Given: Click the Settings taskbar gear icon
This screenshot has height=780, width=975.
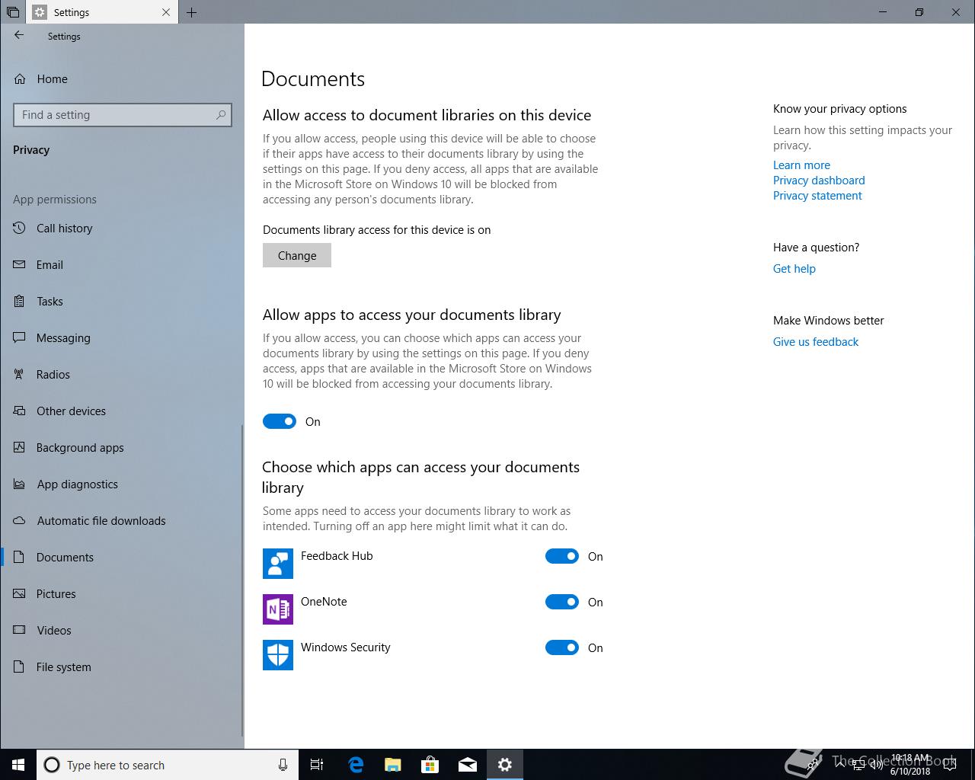Looking at the screenshot, I should [505, 765].
